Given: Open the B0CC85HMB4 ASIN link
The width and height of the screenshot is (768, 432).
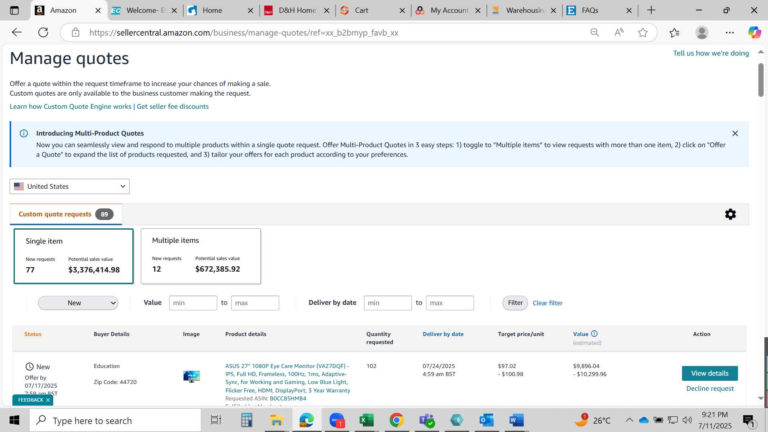Looking at the screenshot, I should [x=288, y=398].
